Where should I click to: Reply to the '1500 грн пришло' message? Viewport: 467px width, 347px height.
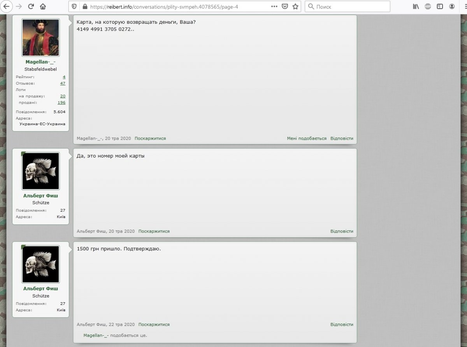342,324
